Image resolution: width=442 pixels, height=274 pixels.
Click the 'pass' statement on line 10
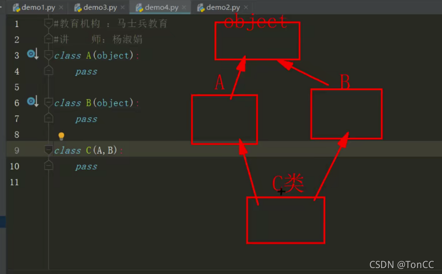click(86, 167)
